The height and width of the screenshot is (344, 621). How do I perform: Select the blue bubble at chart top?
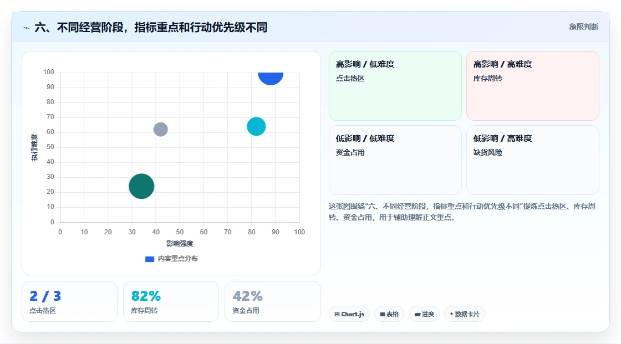point(271,78)
